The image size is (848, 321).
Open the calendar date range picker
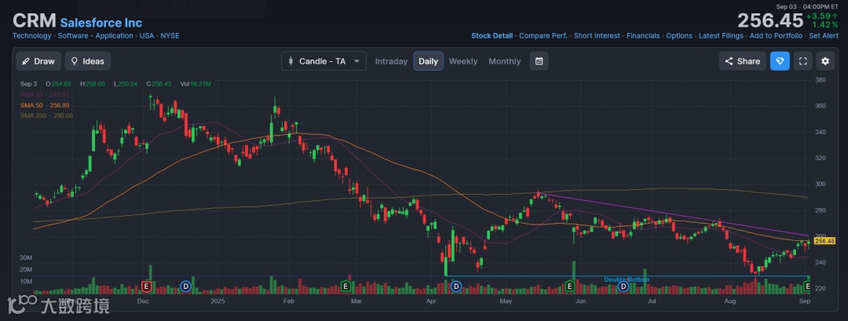(539, 61)
